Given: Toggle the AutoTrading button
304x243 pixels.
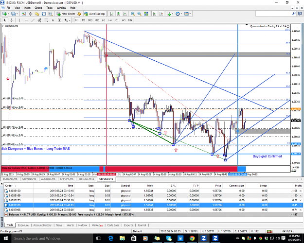Looking at the screenshot, I should [x=95, y=14].
